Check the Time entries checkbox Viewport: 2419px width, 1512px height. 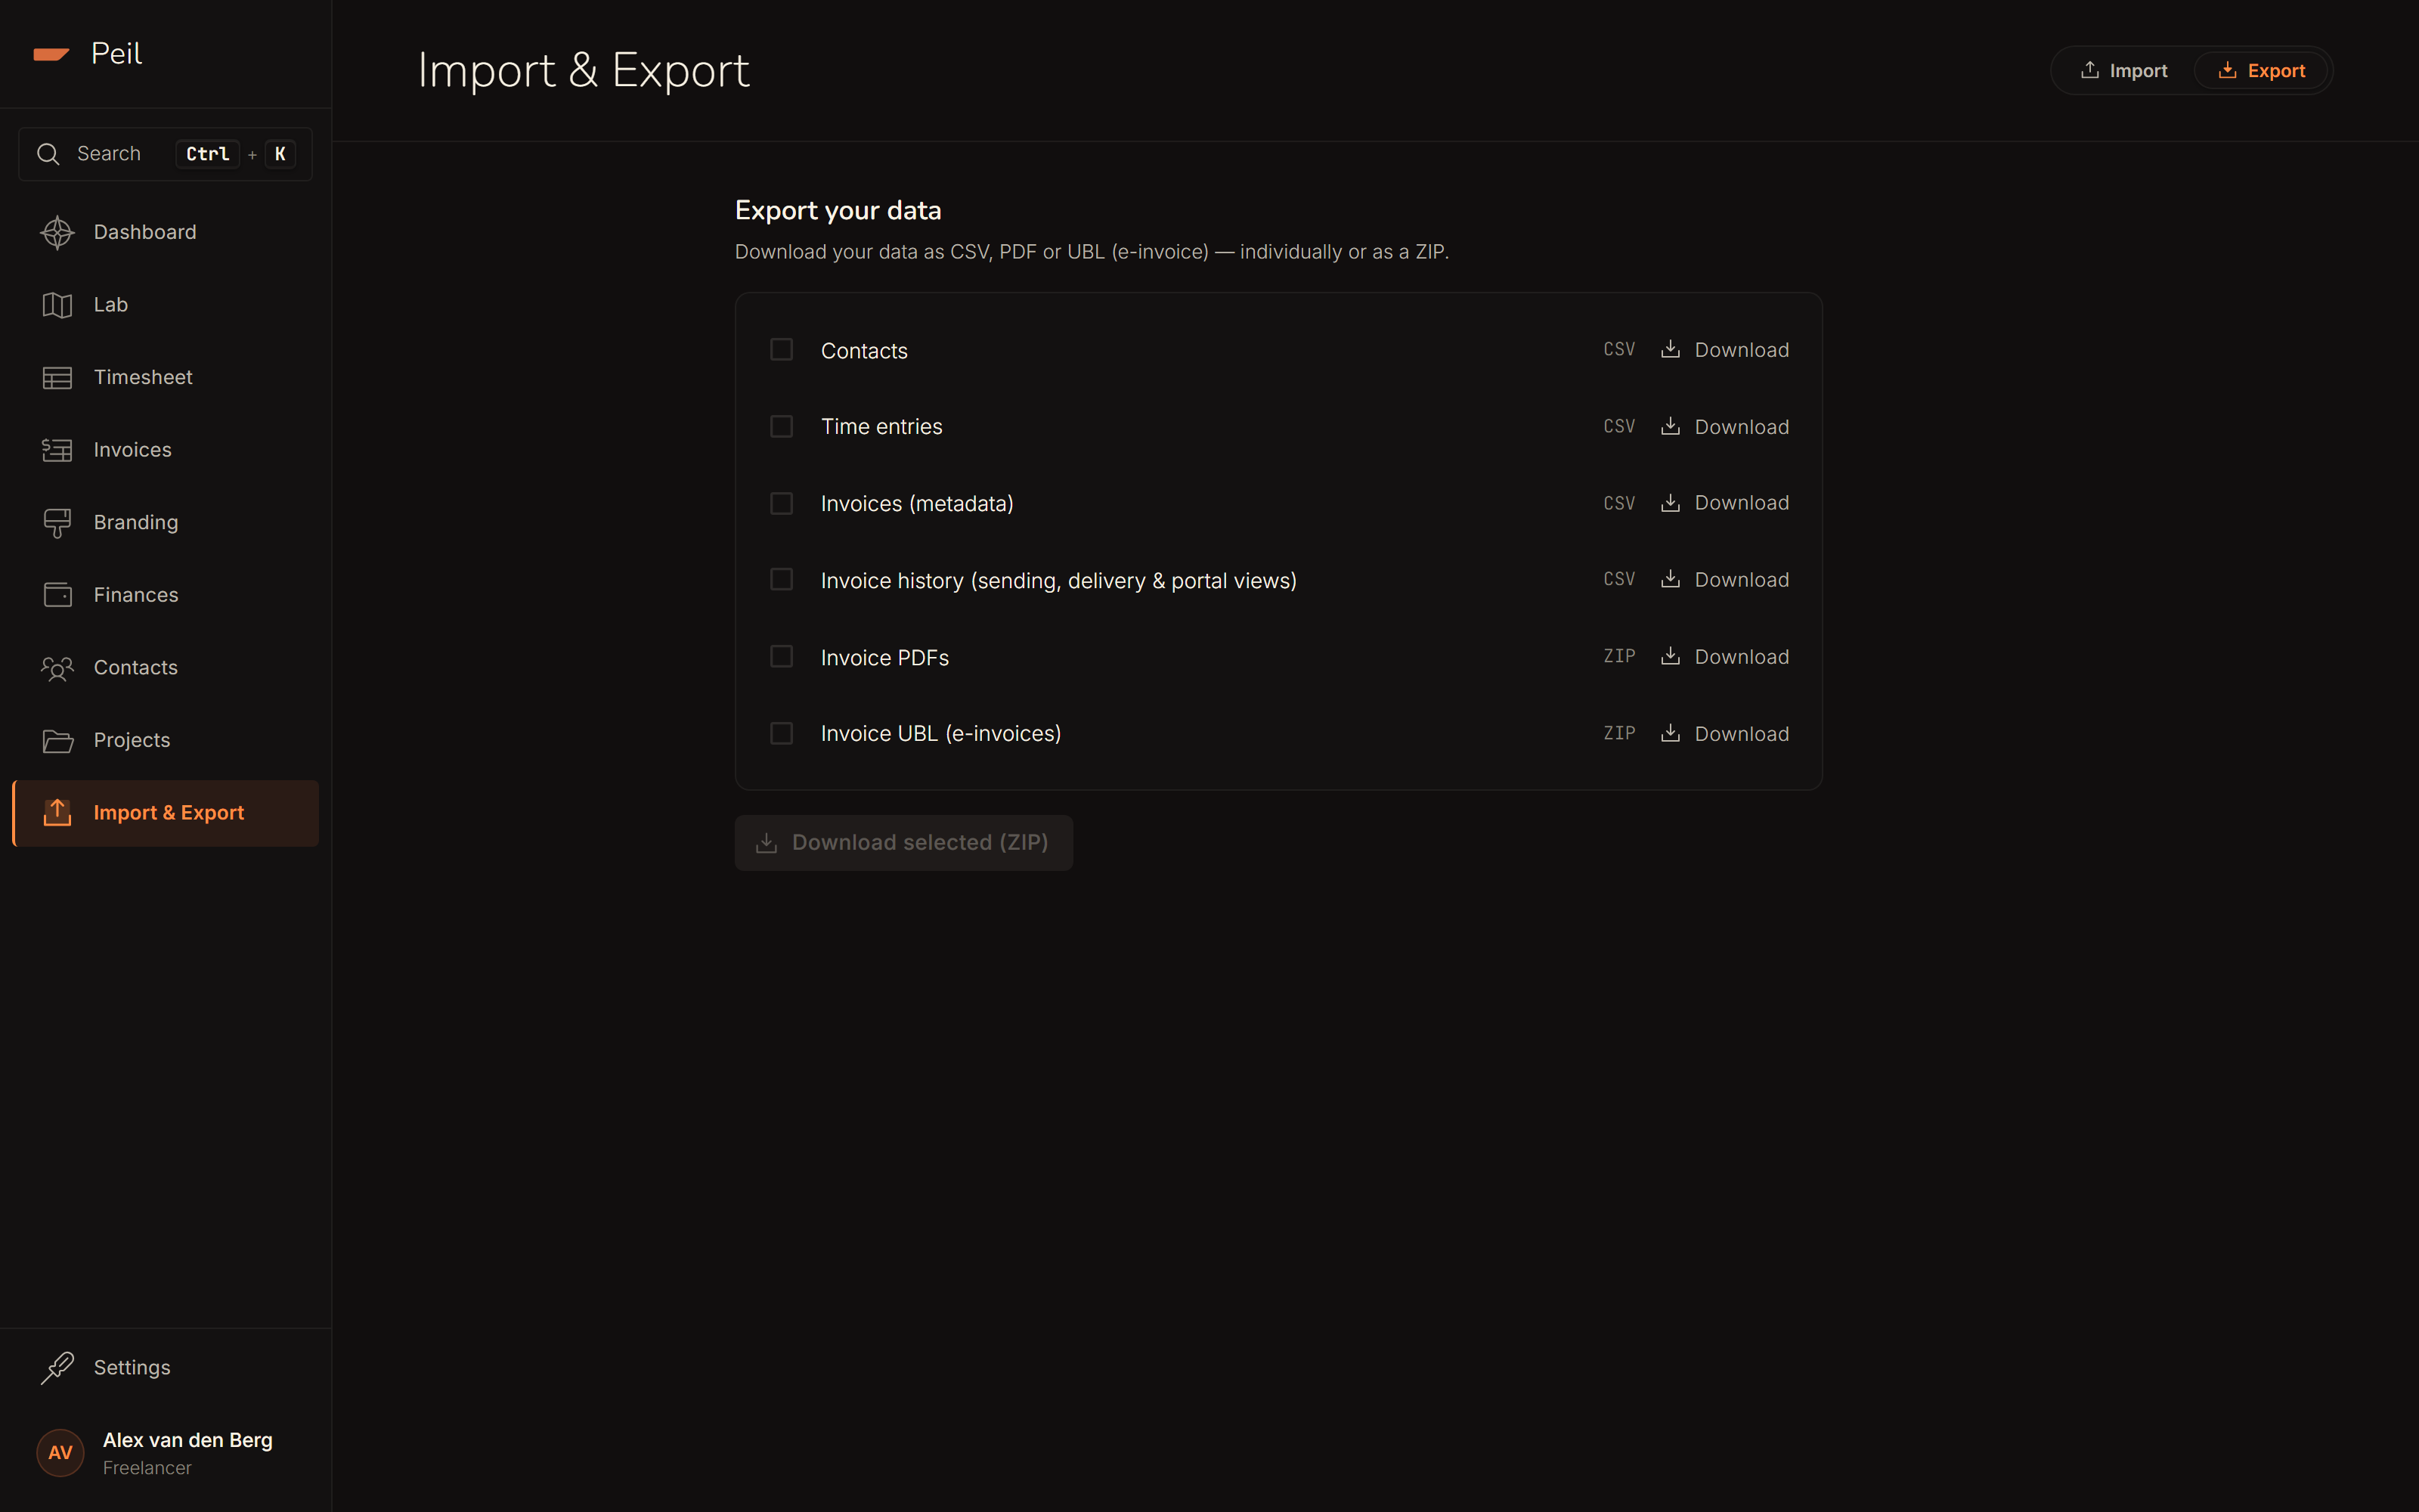click(782, 426)
